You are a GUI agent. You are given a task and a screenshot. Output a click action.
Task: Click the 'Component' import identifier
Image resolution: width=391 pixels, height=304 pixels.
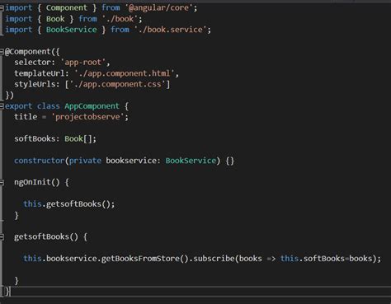(67, 7)
